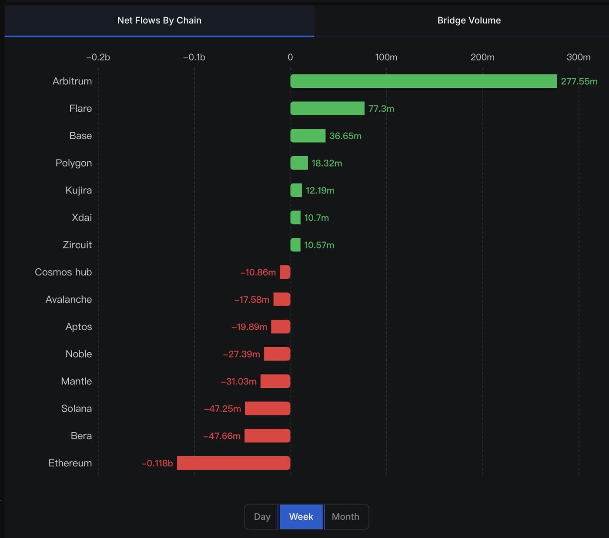Viewport: 609px width, 538px height.
Task: Choose the Week timeframe button
Action: tap(301, 517)
